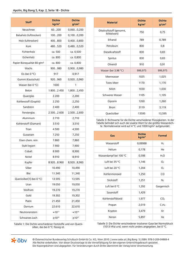Screen dimensions: 183x259
Task: Open the www.oebv.at website link
Action: pos(119,239)
